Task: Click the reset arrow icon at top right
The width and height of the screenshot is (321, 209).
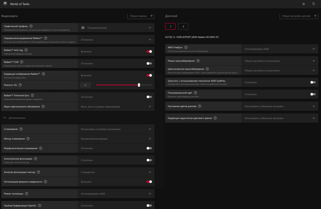Action: click(314, 4)
